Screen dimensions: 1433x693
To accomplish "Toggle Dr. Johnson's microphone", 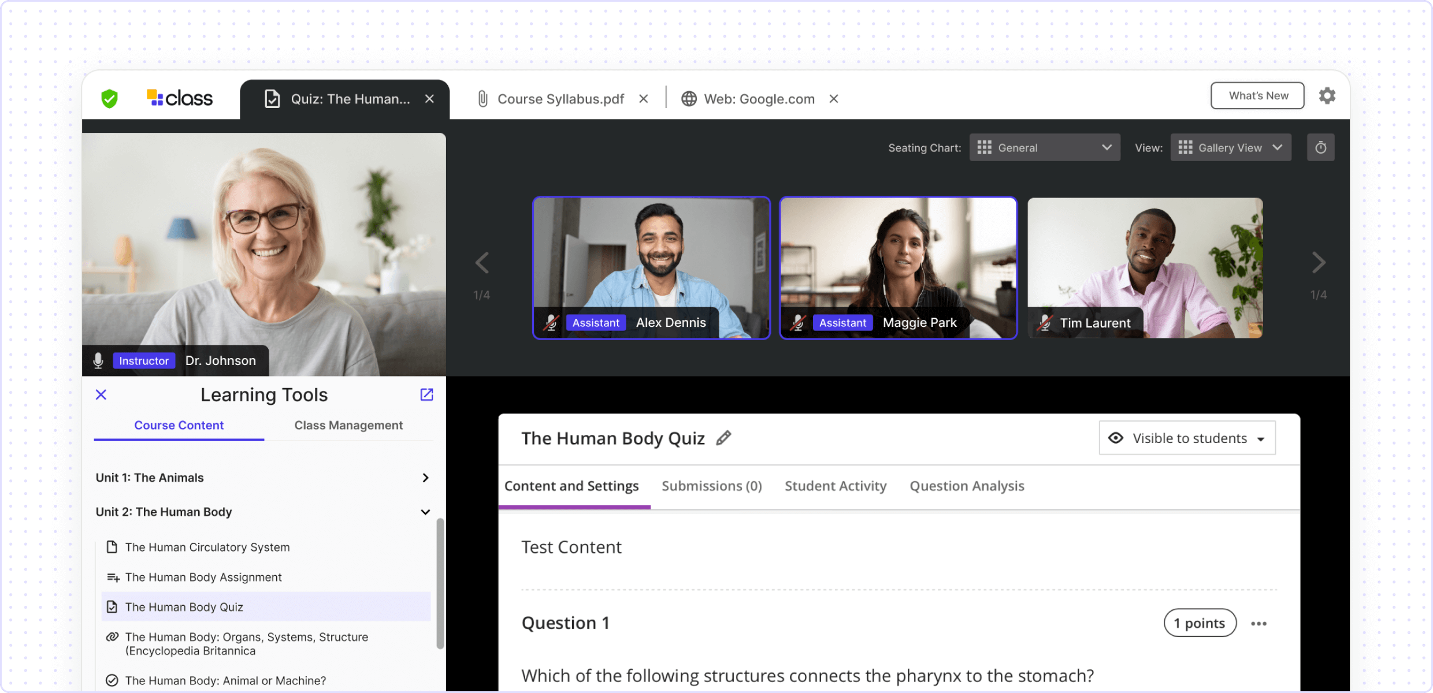I will click(x=98, y=360).
